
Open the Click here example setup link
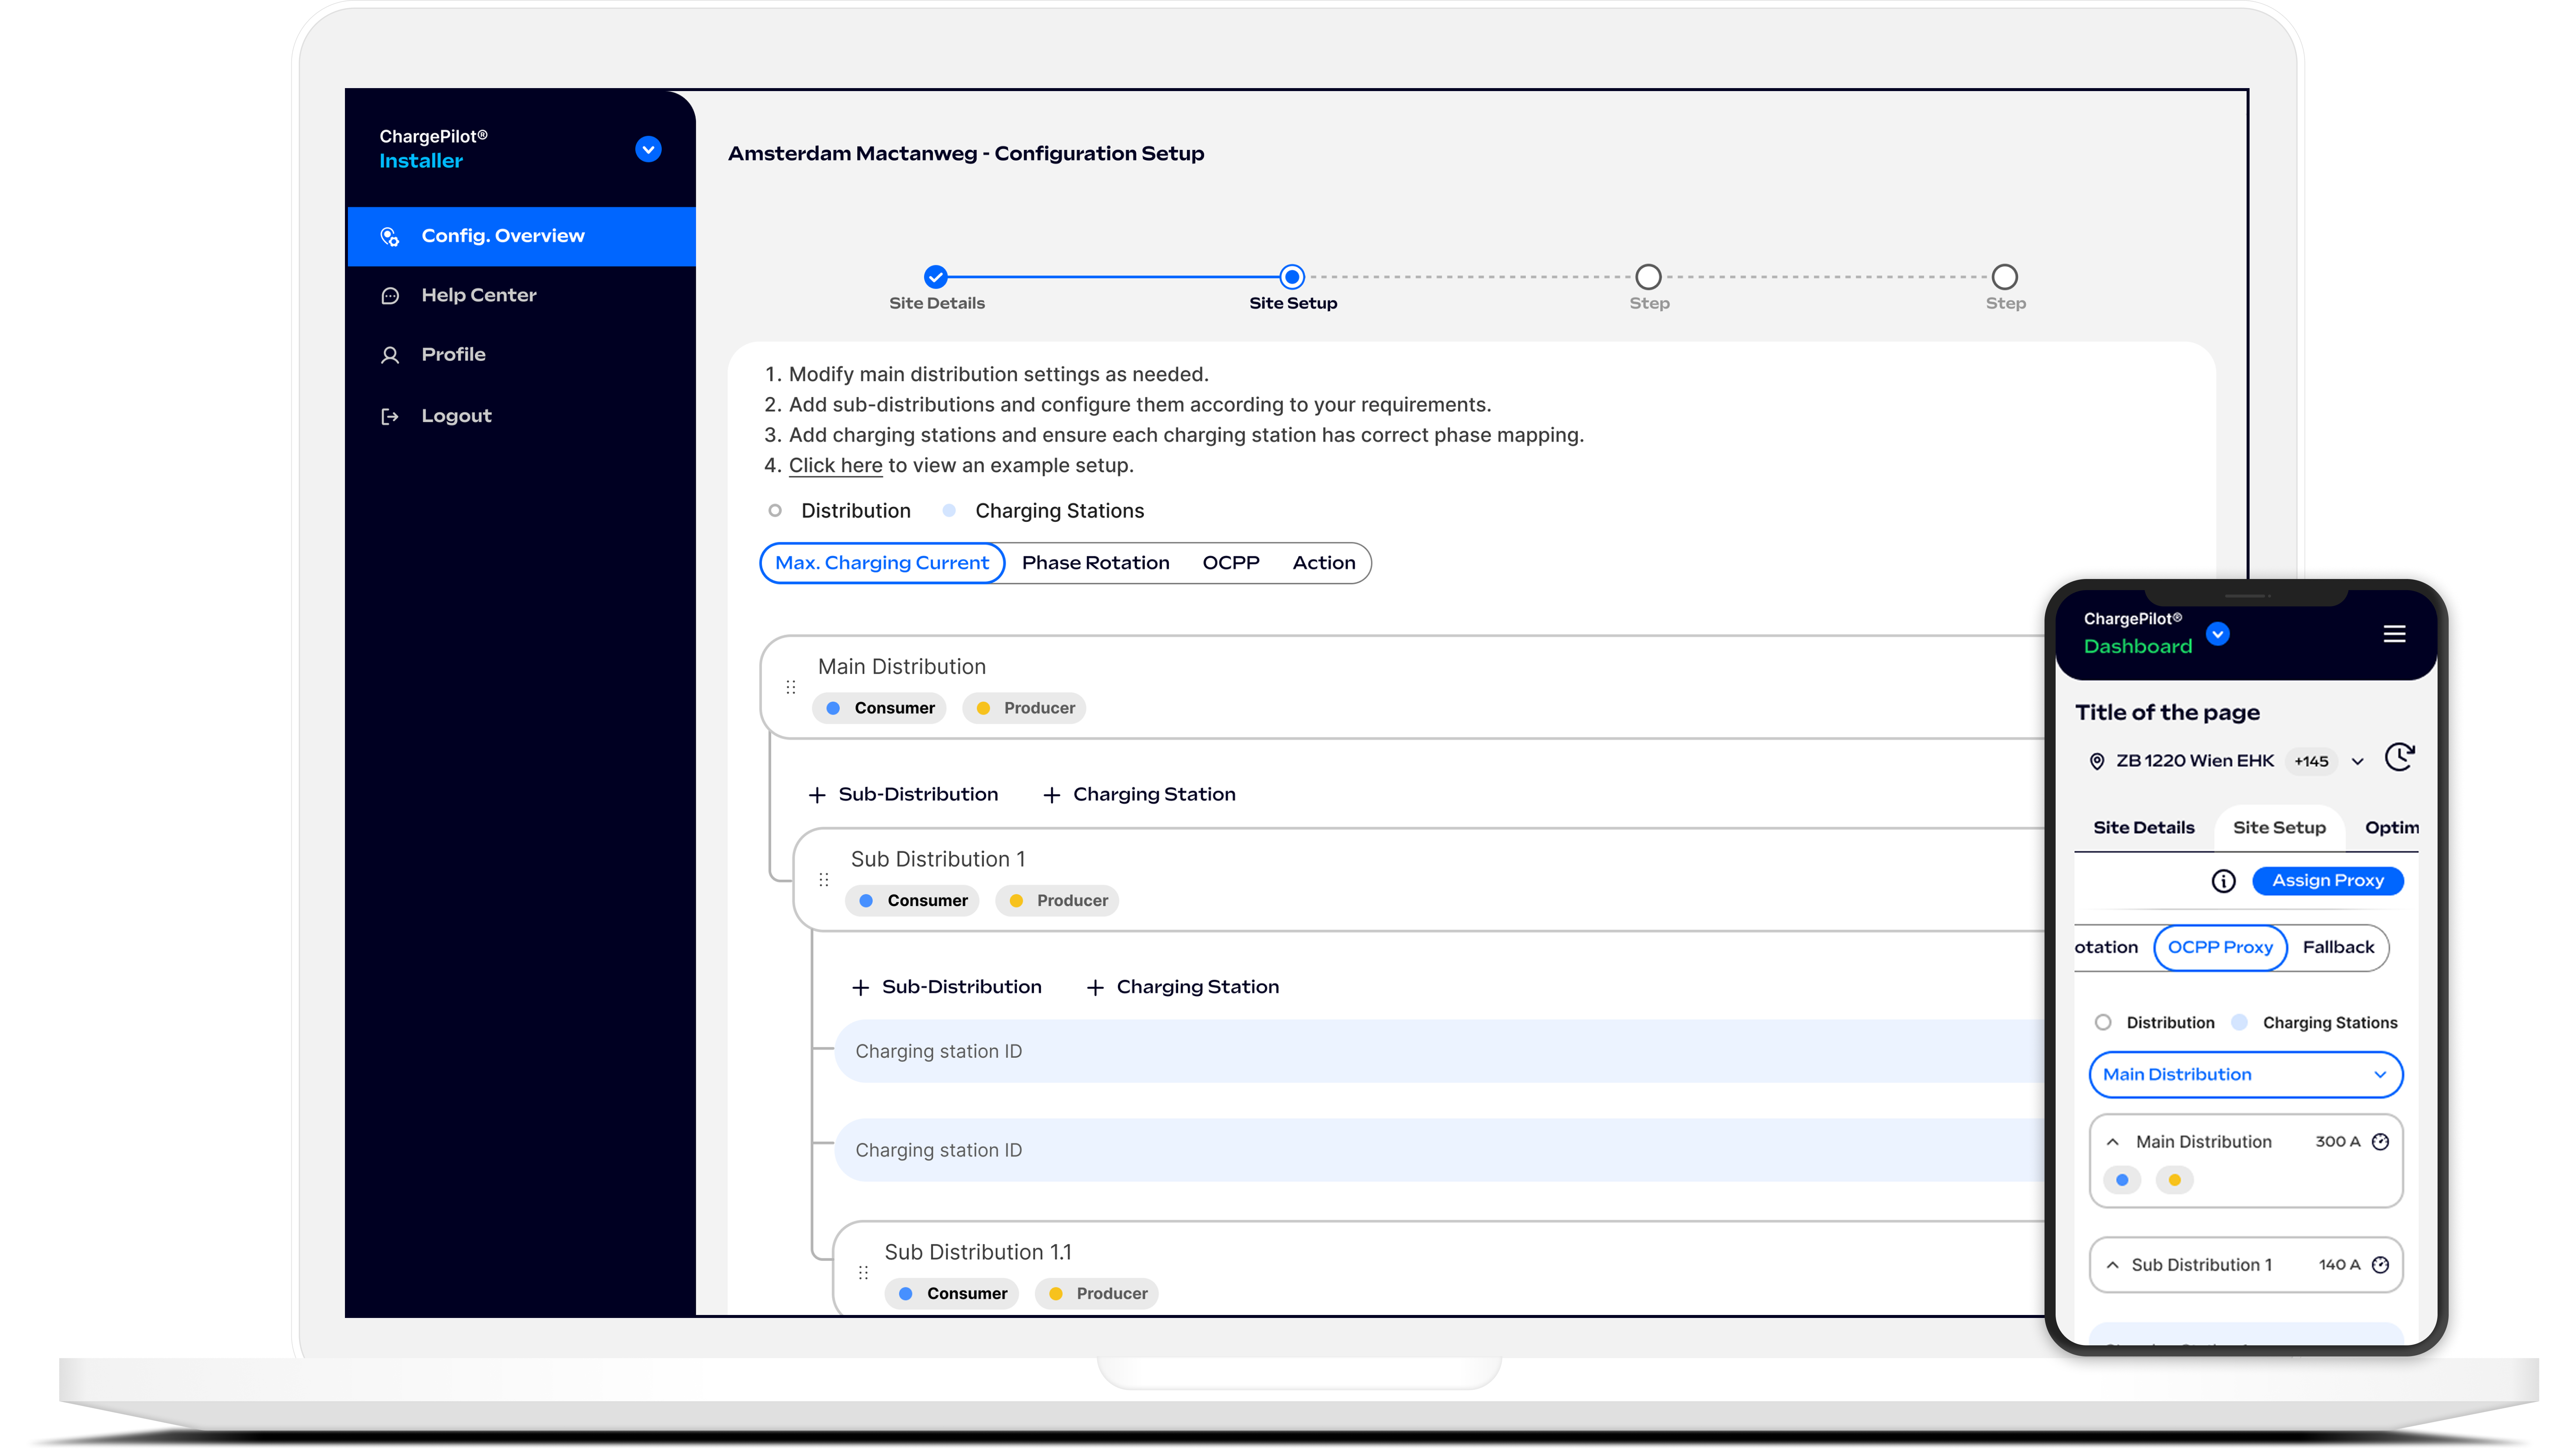pos(835,466)
